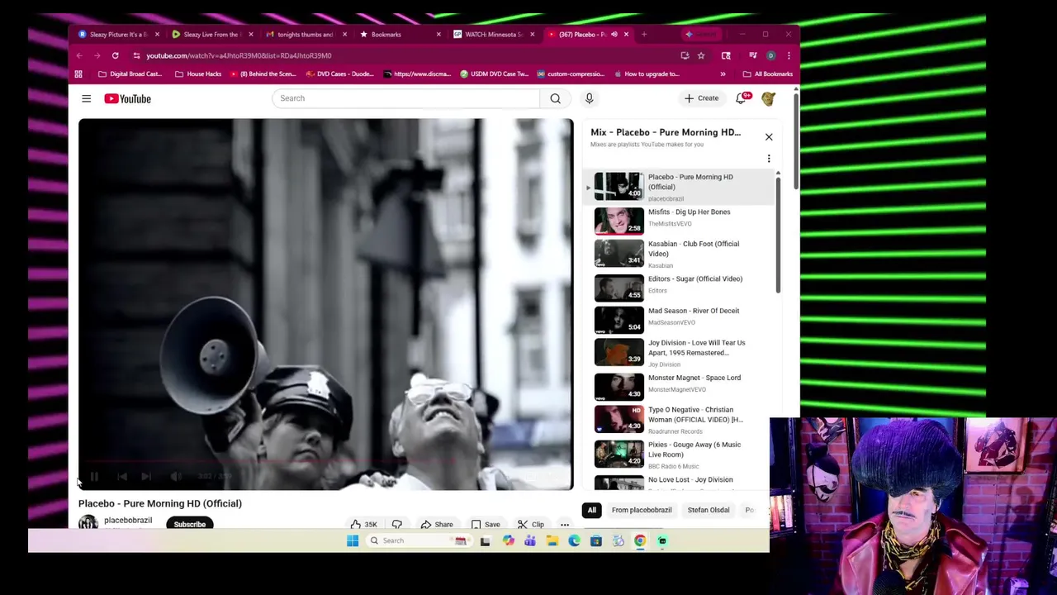Focus the YouTube search field
The image size is (1057, 595).
click(405, 98)
